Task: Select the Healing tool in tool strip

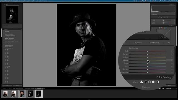Action: [162, 17]
